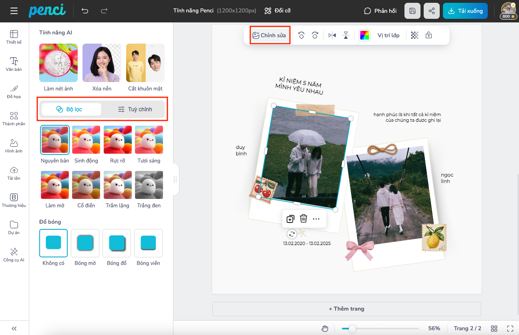Open the Văn bản sidebar panel
Image resolution: width=519 pixels, height=335 pixels.
14,64
